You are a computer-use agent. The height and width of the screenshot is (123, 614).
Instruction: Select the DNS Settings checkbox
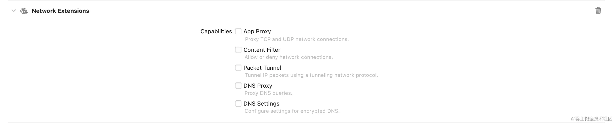(x=238, y=104)
